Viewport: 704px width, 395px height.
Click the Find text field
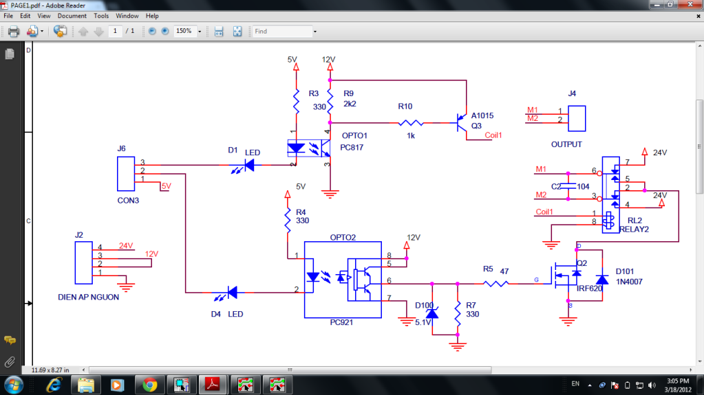click(282, 32)
